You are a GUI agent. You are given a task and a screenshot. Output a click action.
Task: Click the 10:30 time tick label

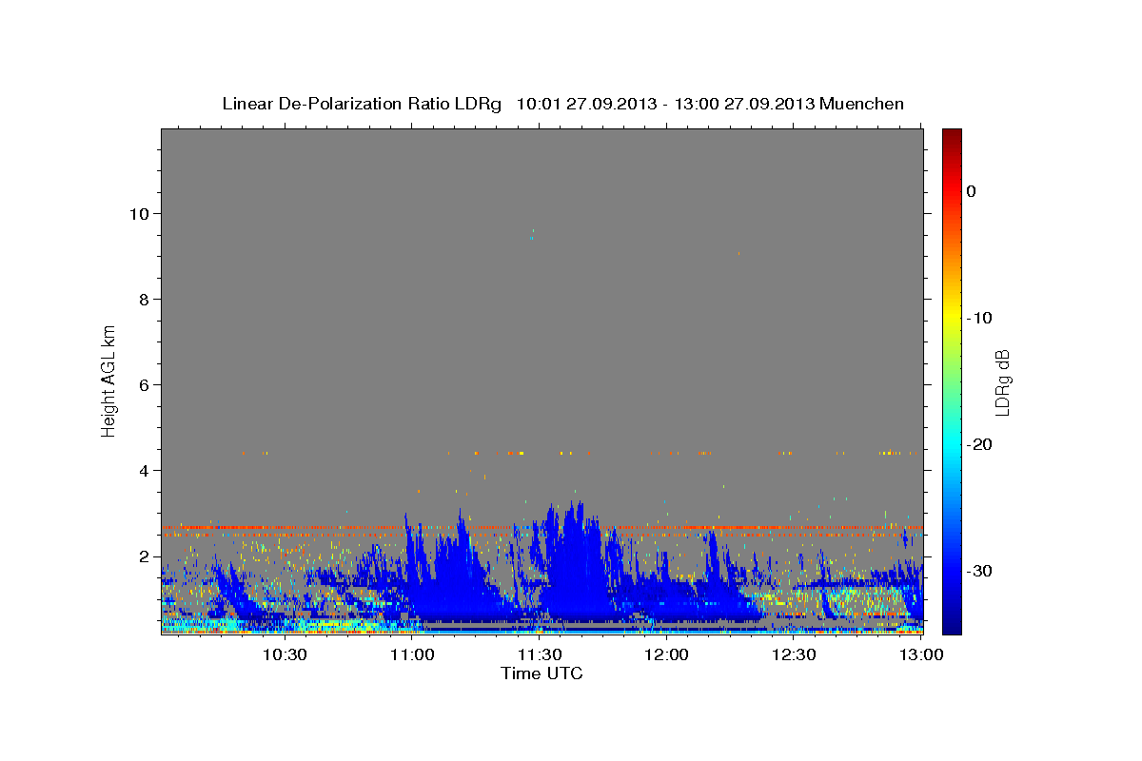285,654
